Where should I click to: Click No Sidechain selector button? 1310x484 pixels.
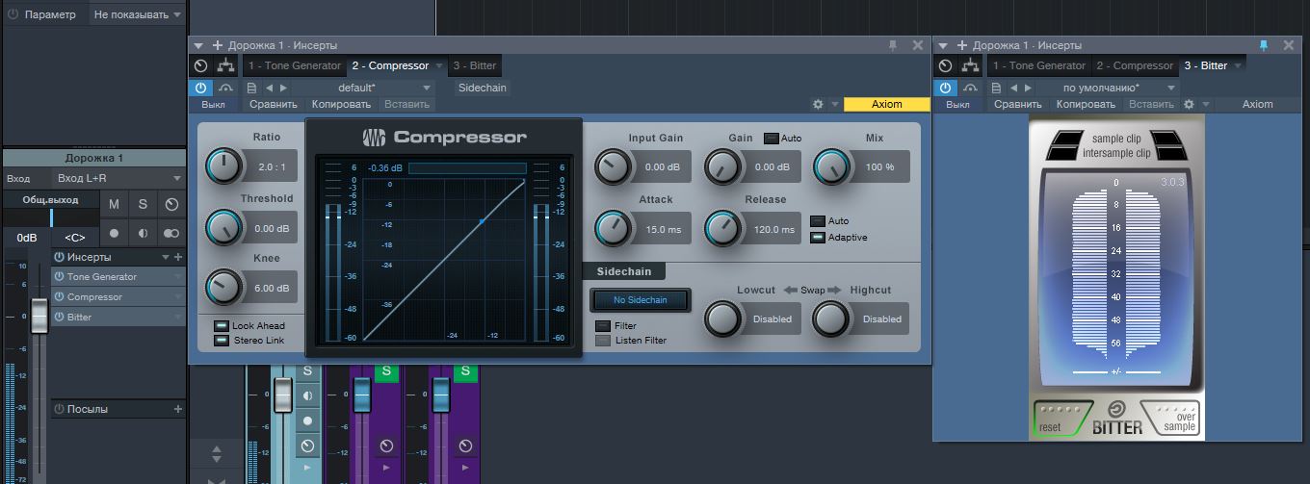click(x=641, y=300)
